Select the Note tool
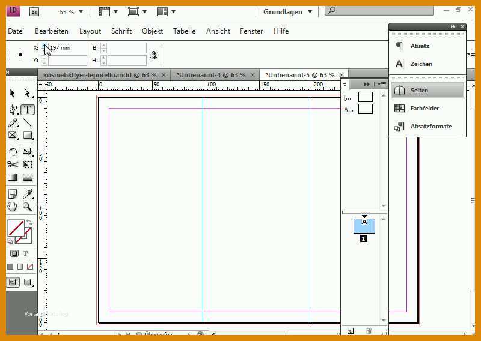Screen dimensions: 481x341 tap(13, 194)
